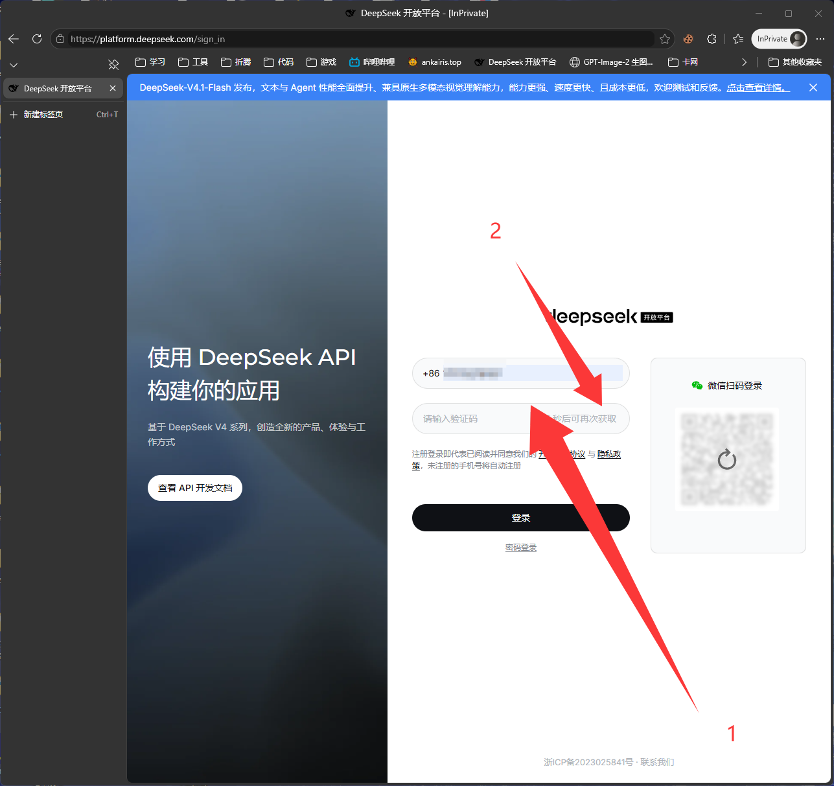The width and height of the screenshot is (834, 786).
Task: View site info via the lock icon
Action: 60,39
